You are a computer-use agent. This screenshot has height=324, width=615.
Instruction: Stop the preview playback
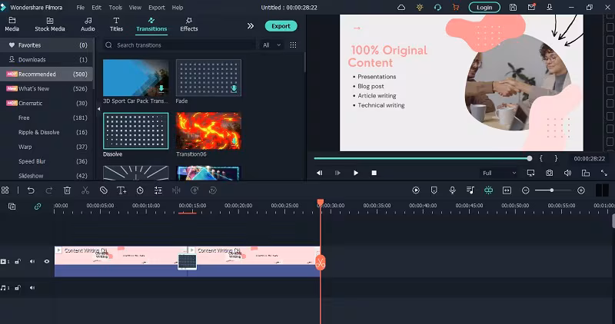click(374, 173)
